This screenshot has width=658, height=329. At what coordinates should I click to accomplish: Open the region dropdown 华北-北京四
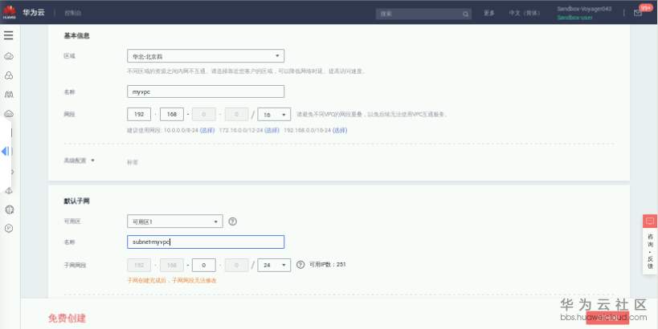coord(206,55)
